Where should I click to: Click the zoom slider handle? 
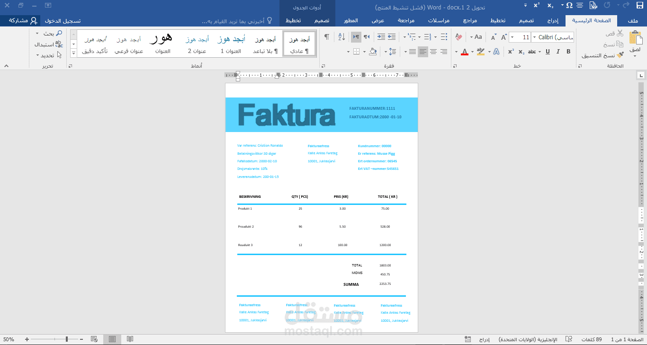tap(67, 339)
